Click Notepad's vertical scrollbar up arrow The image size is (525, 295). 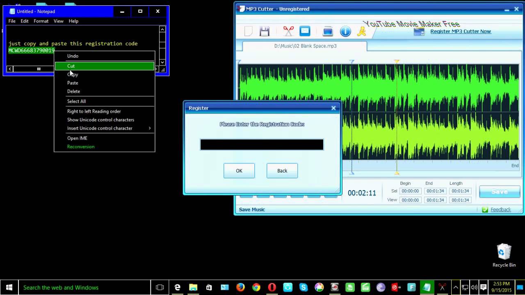162,29
